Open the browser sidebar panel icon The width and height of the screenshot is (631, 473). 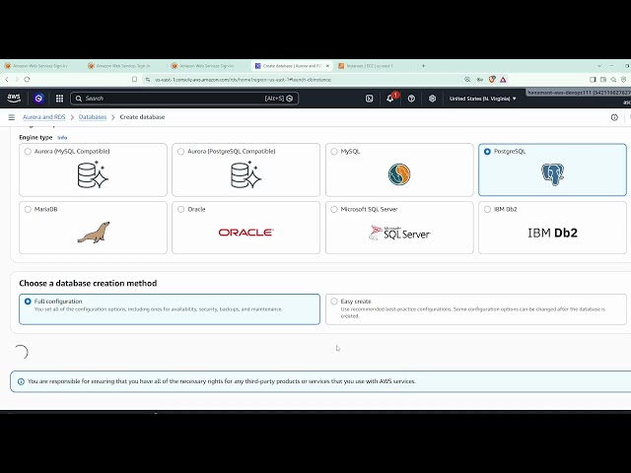(593, 80)
